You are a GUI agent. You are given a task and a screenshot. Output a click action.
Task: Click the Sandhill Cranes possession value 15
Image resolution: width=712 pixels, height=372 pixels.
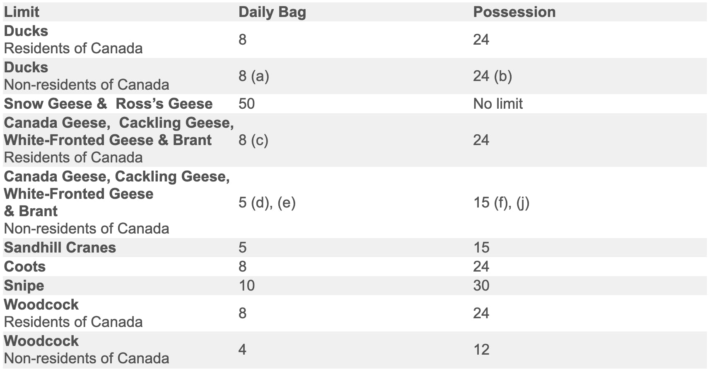[x=481, y=248]
